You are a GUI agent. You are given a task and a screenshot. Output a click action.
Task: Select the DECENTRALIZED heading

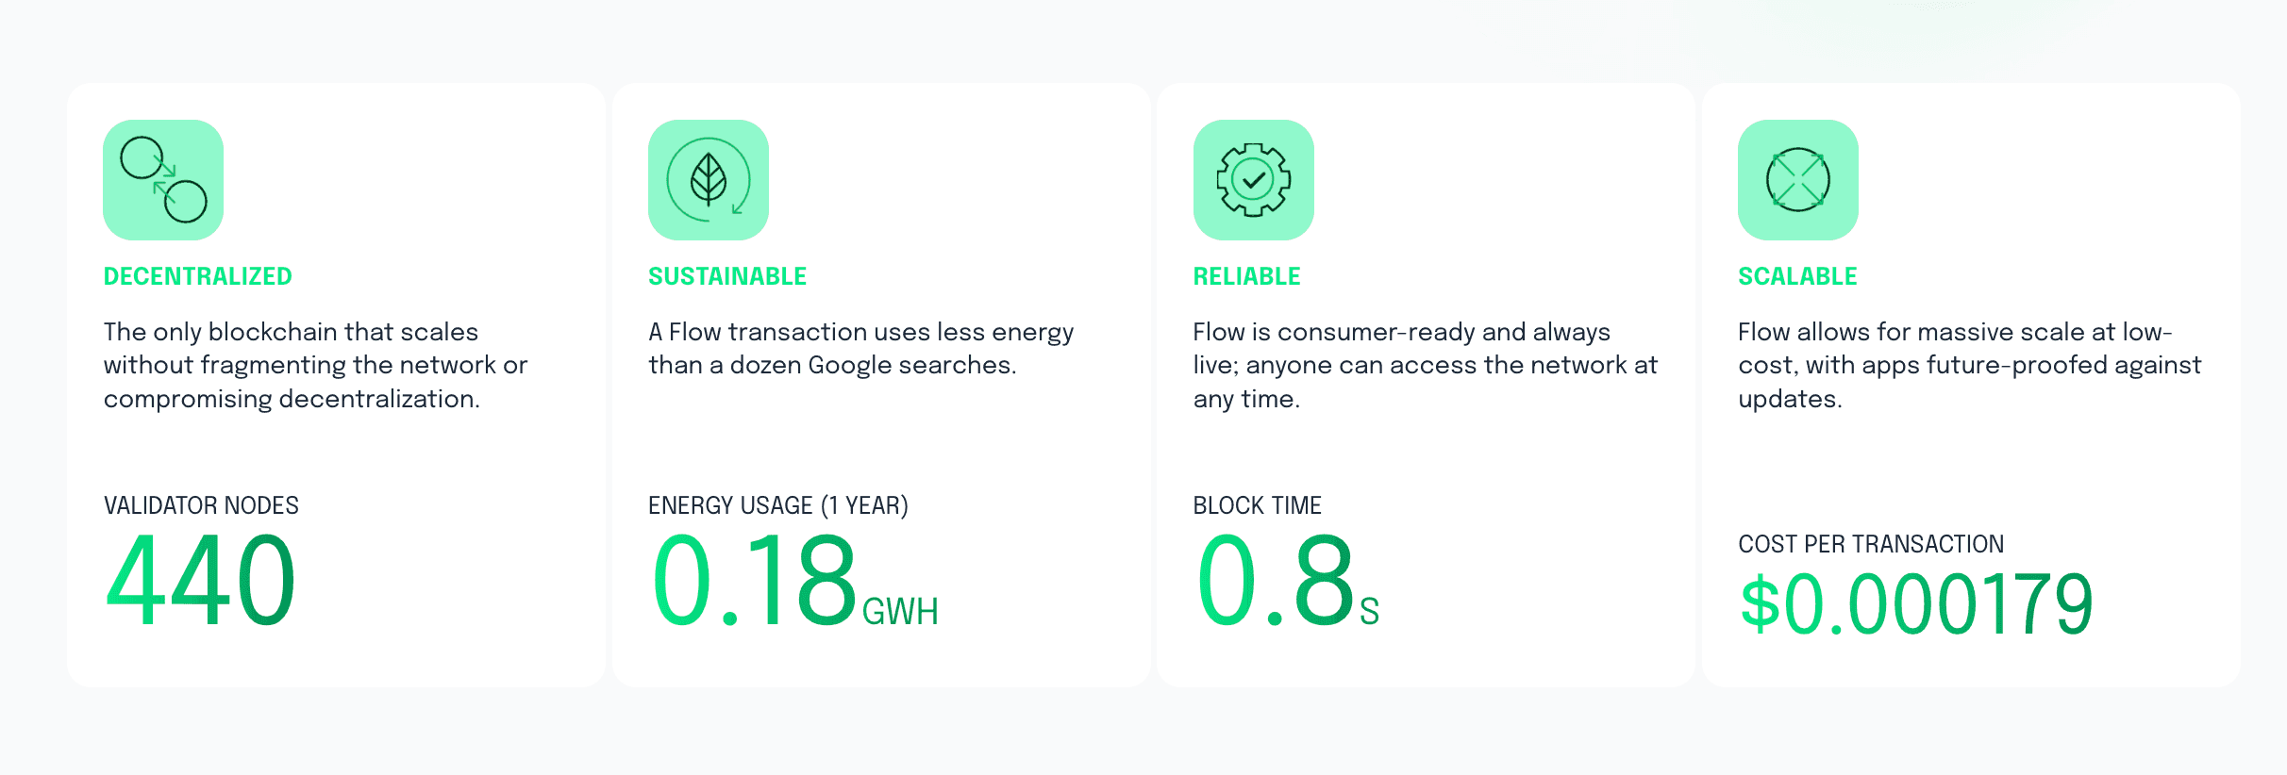(198, 276)
